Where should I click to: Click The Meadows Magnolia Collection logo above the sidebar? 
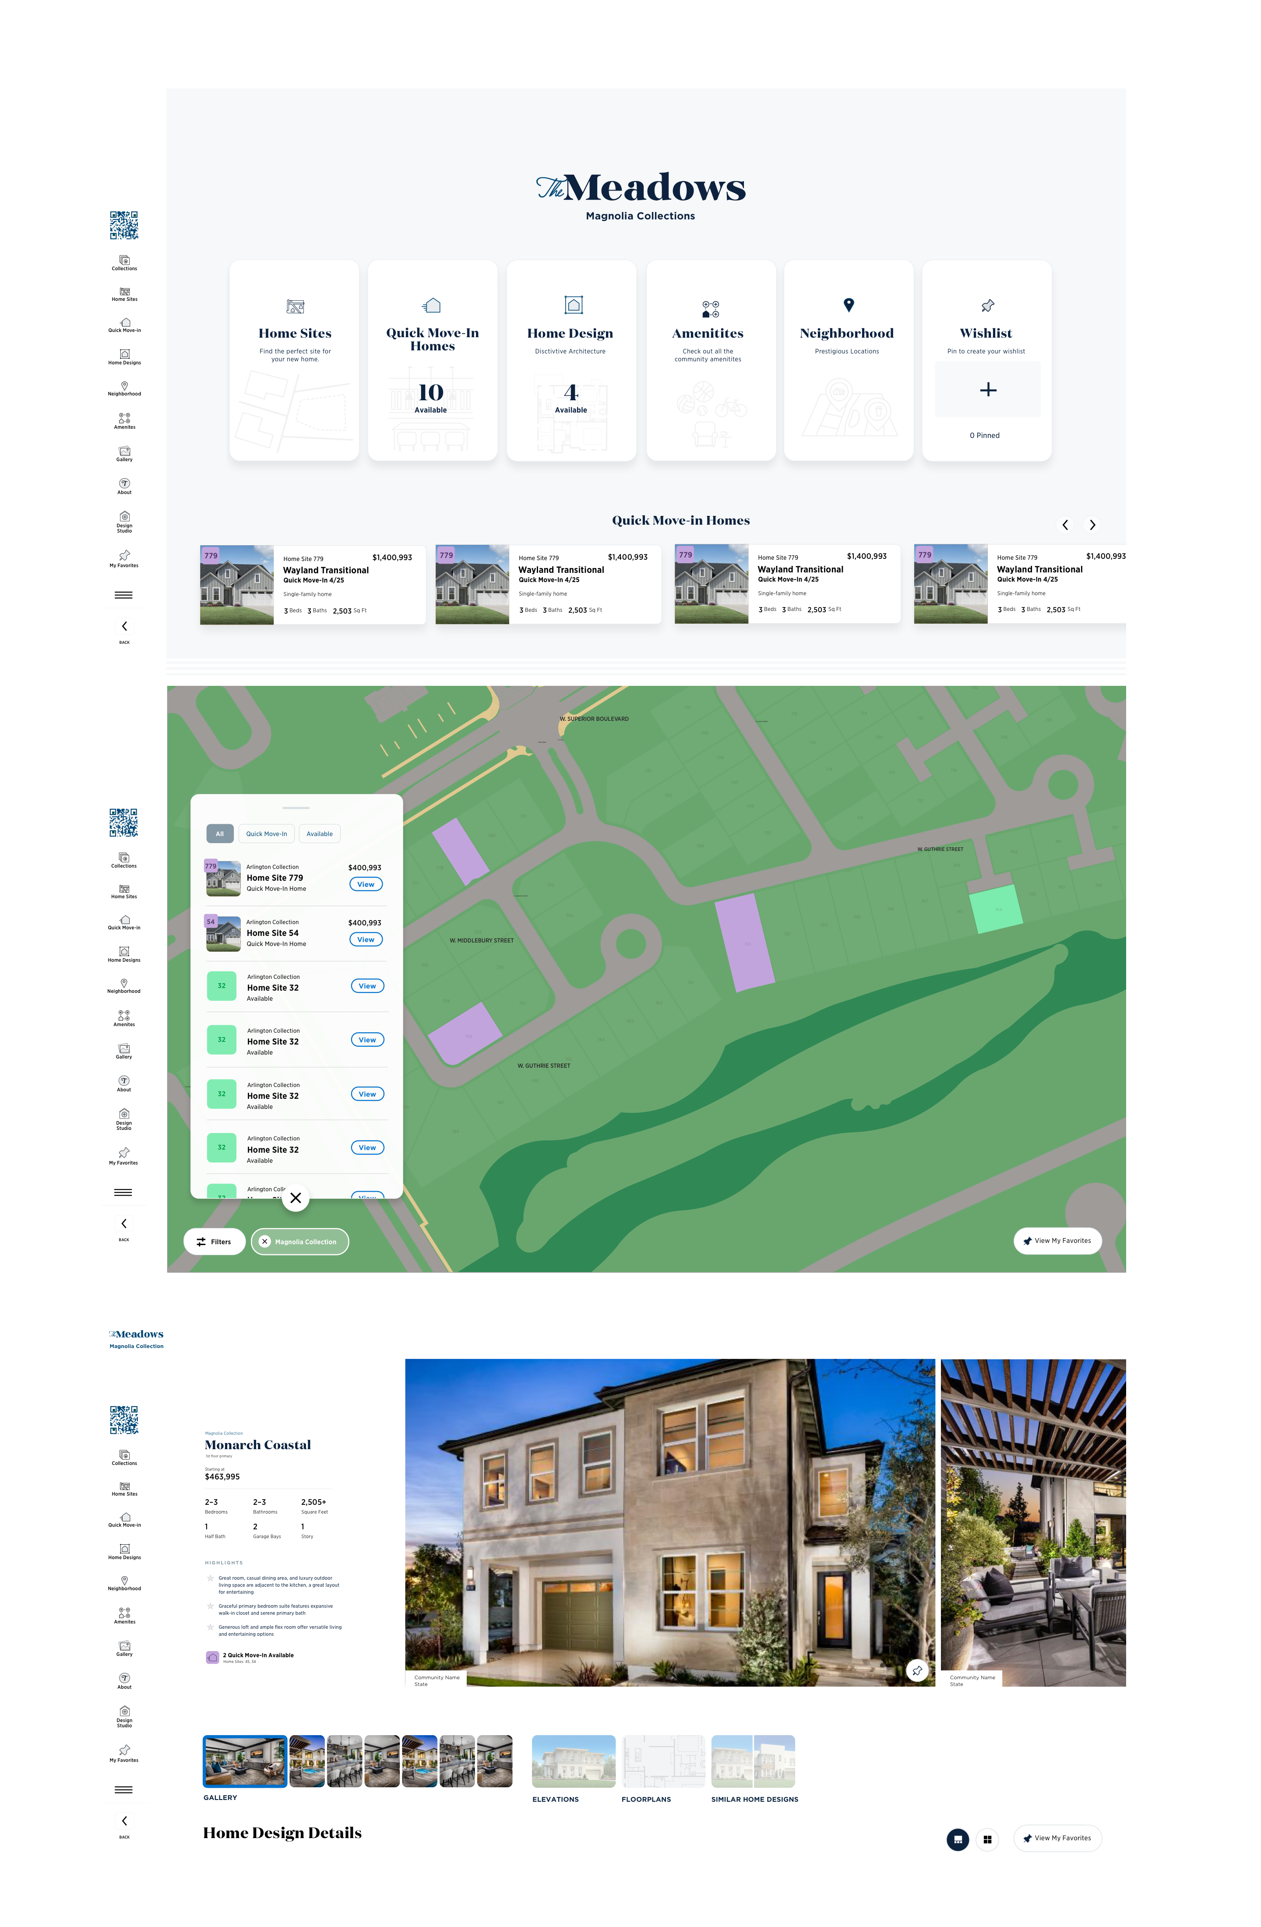pyautogui.click(x=136, y=1338)
